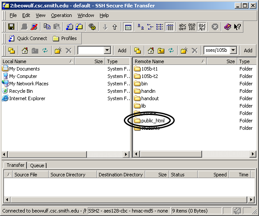
Task: Open the File menu
Action: click(x=13, y=15)
